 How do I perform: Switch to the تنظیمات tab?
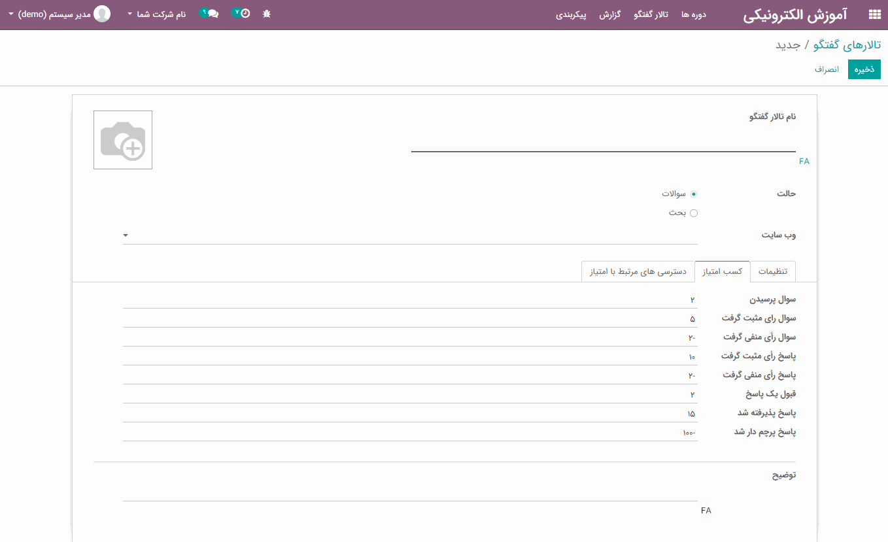pos(773,271)
